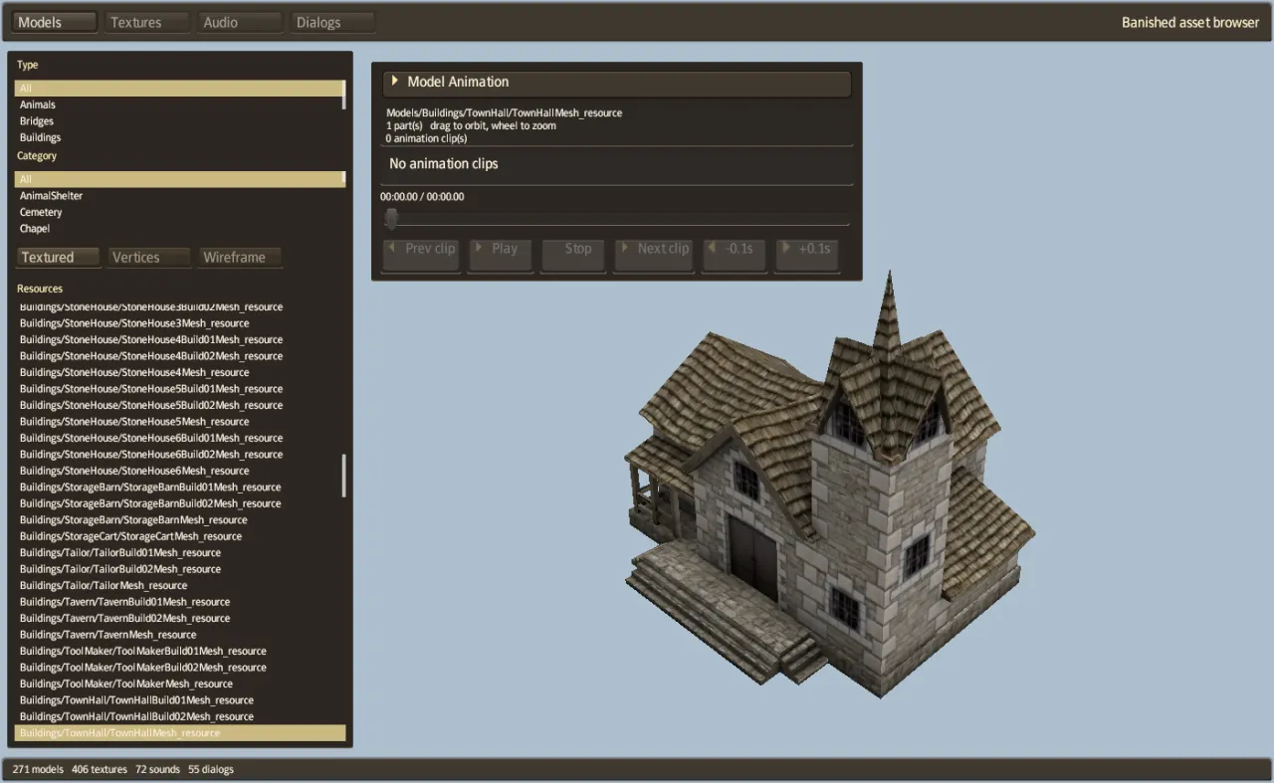Screen dimensions: 1274x783
Task: Select StoneHouse4Mesh_resource entry
Action: click(179, 372)
